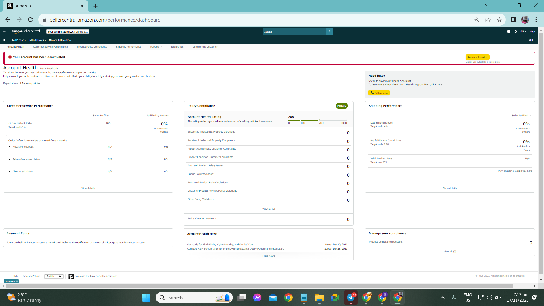The width and height of the screenshot is (544, 306).
Task: Reload the page using the refresh icon
Action: coord(31,20)
